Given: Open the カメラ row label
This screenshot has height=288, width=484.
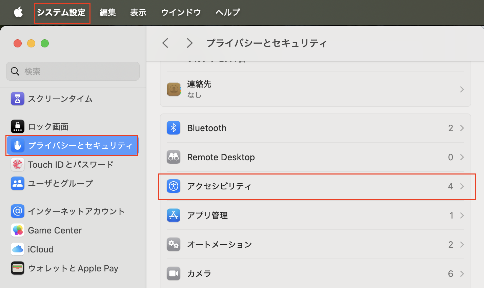Looking at the screenshot, I should pyautogui.click(x=199, y=274).
